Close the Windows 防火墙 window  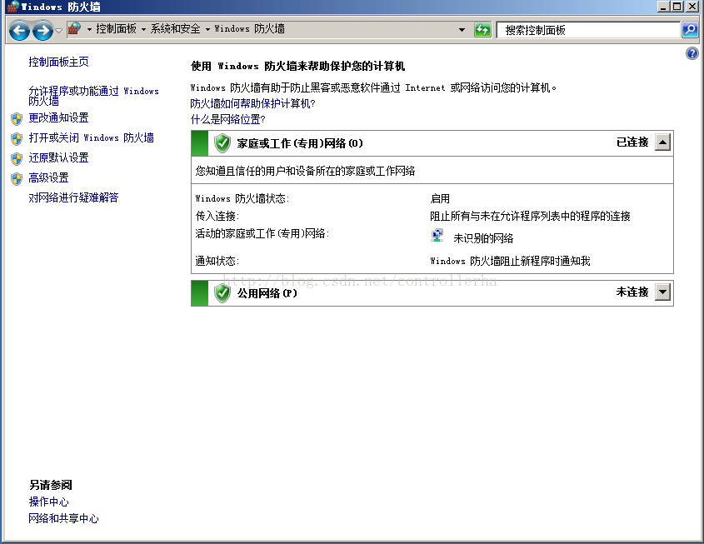click(692, 7)
